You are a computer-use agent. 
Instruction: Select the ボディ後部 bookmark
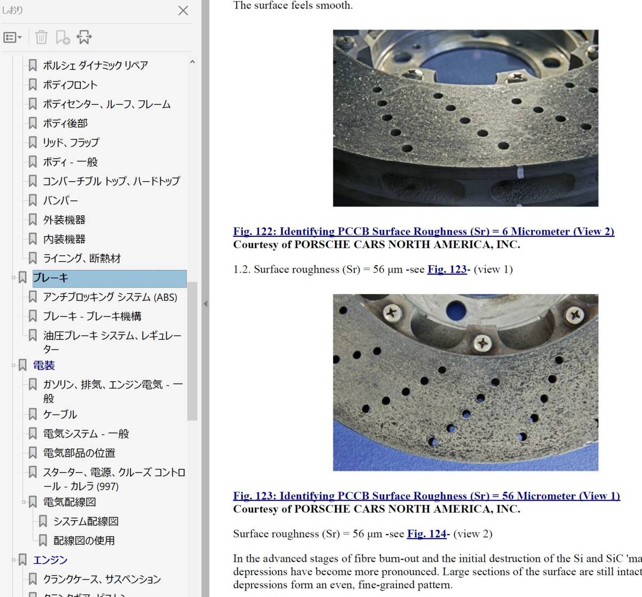coord(65,123)
